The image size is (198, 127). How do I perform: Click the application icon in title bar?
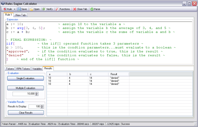[3, 3]
